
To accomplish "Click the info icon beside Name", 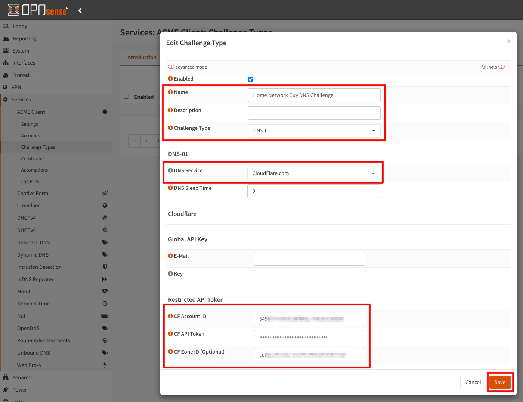I will [x=170, y=92].
